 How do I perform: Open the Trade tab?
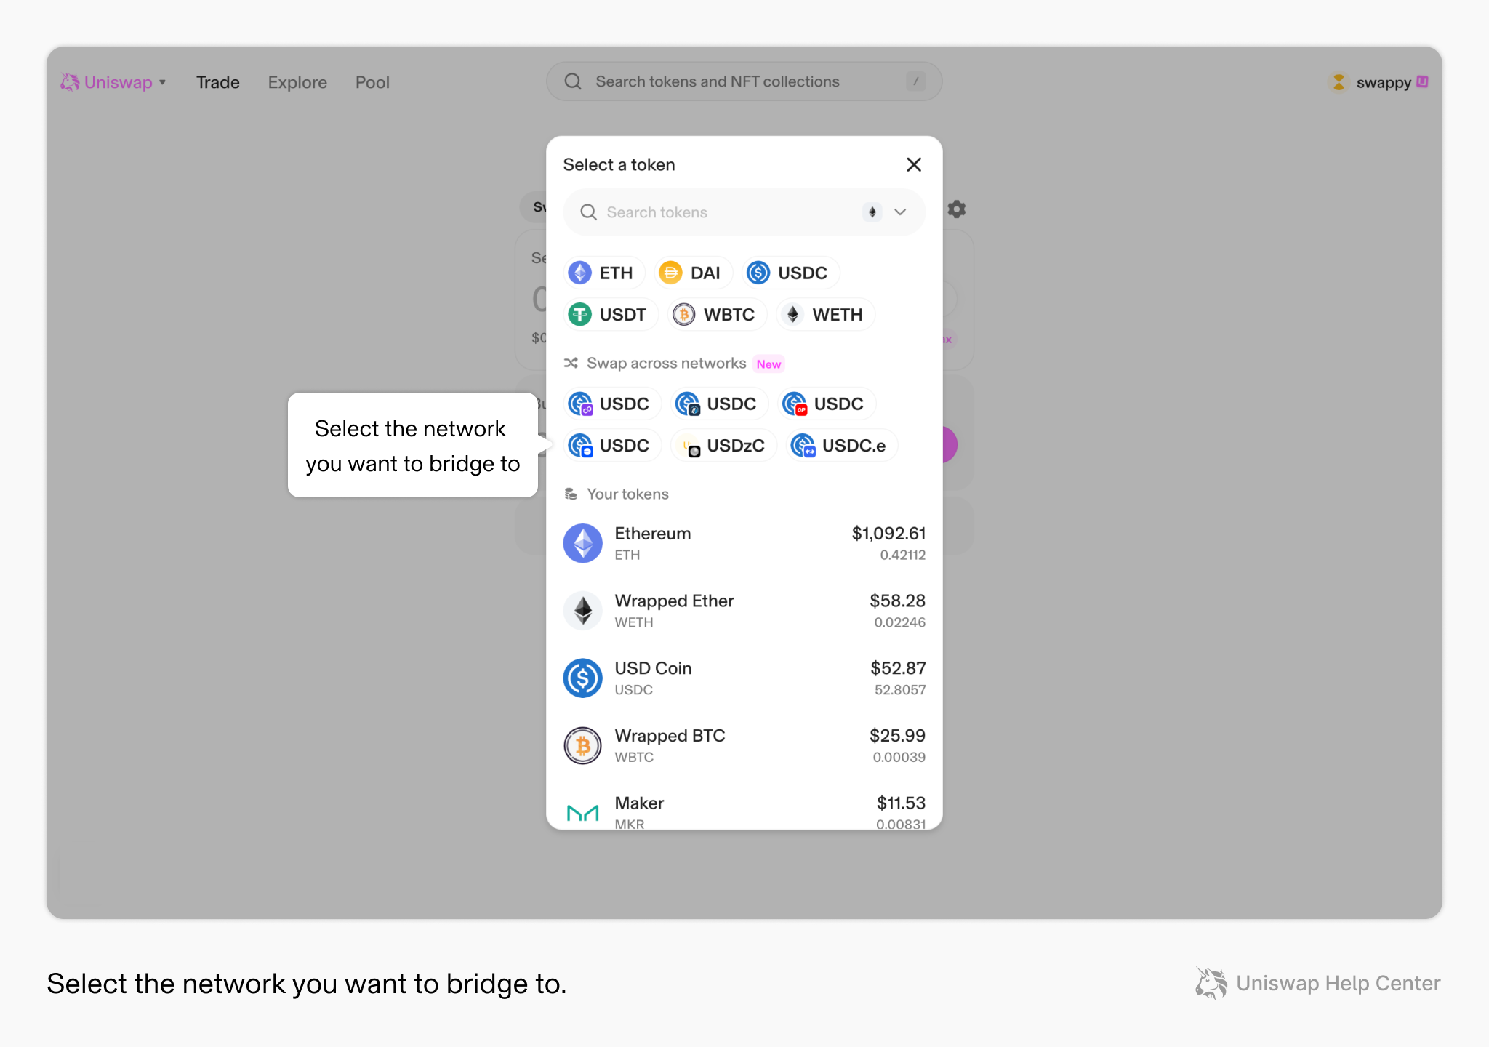click(217, 82)
